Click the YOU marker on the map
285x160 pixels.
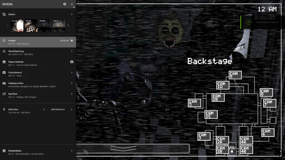click(x=232, y=149)
